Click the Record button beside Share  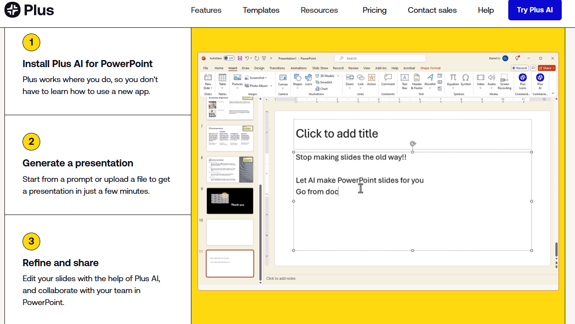pyautogui.click(x=520, y=68)
